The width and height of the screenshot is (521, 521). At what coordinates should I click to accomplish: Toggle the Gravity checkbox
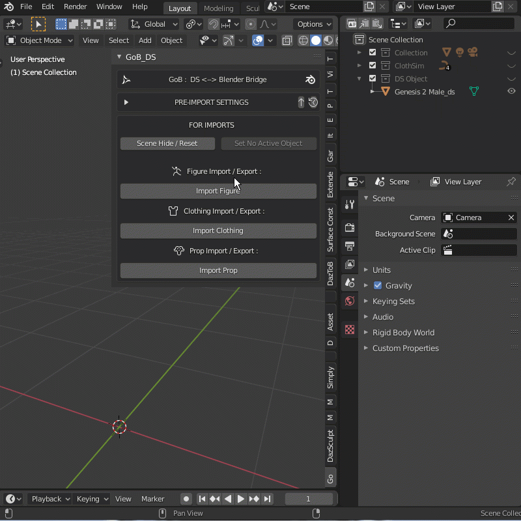pos(378,285)
